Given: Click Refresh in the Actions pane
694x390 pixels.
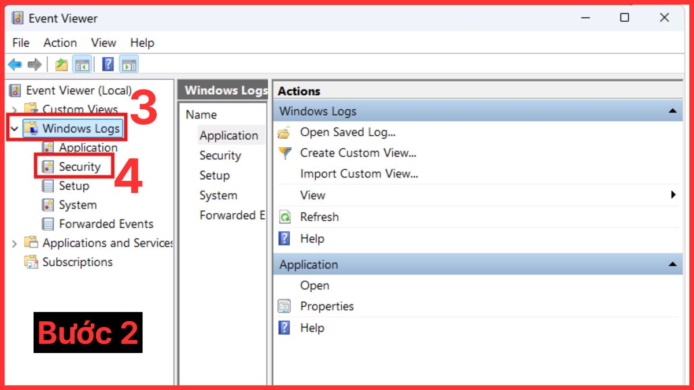Looking at the screenshot, I should click(x=319, y=217).
